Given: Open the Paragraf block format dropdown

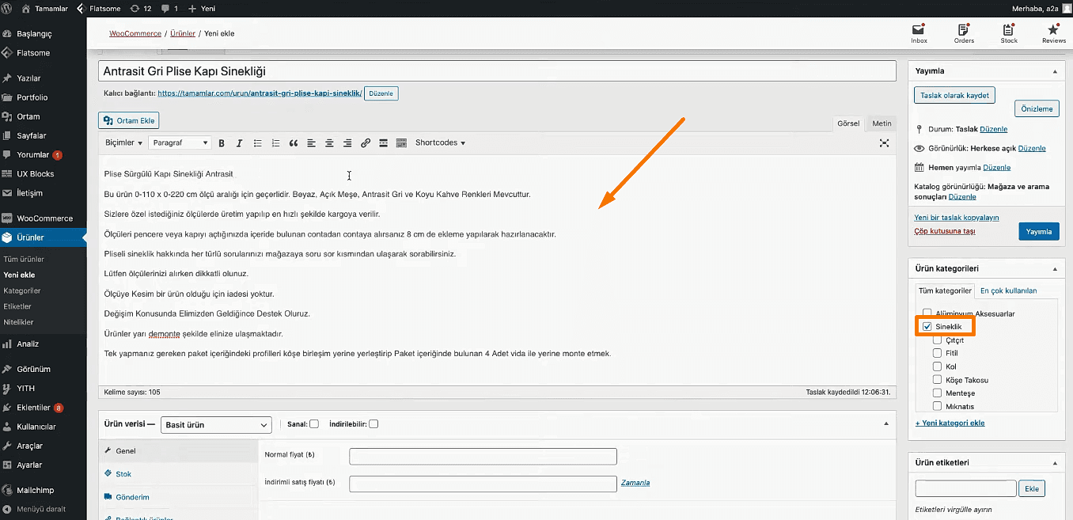Looking at the screenshot, I should coord(180,143).
